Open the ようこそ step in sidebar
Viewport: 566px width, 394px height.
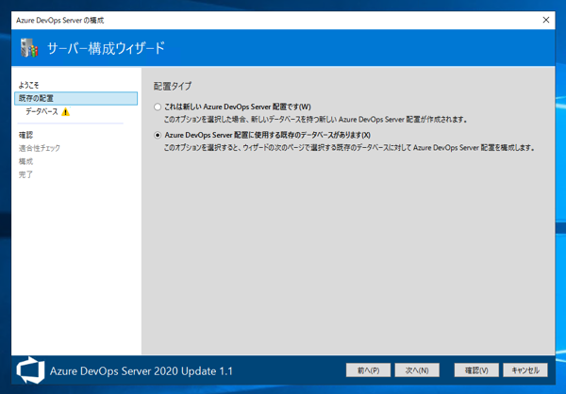click(x=28, y=85)
